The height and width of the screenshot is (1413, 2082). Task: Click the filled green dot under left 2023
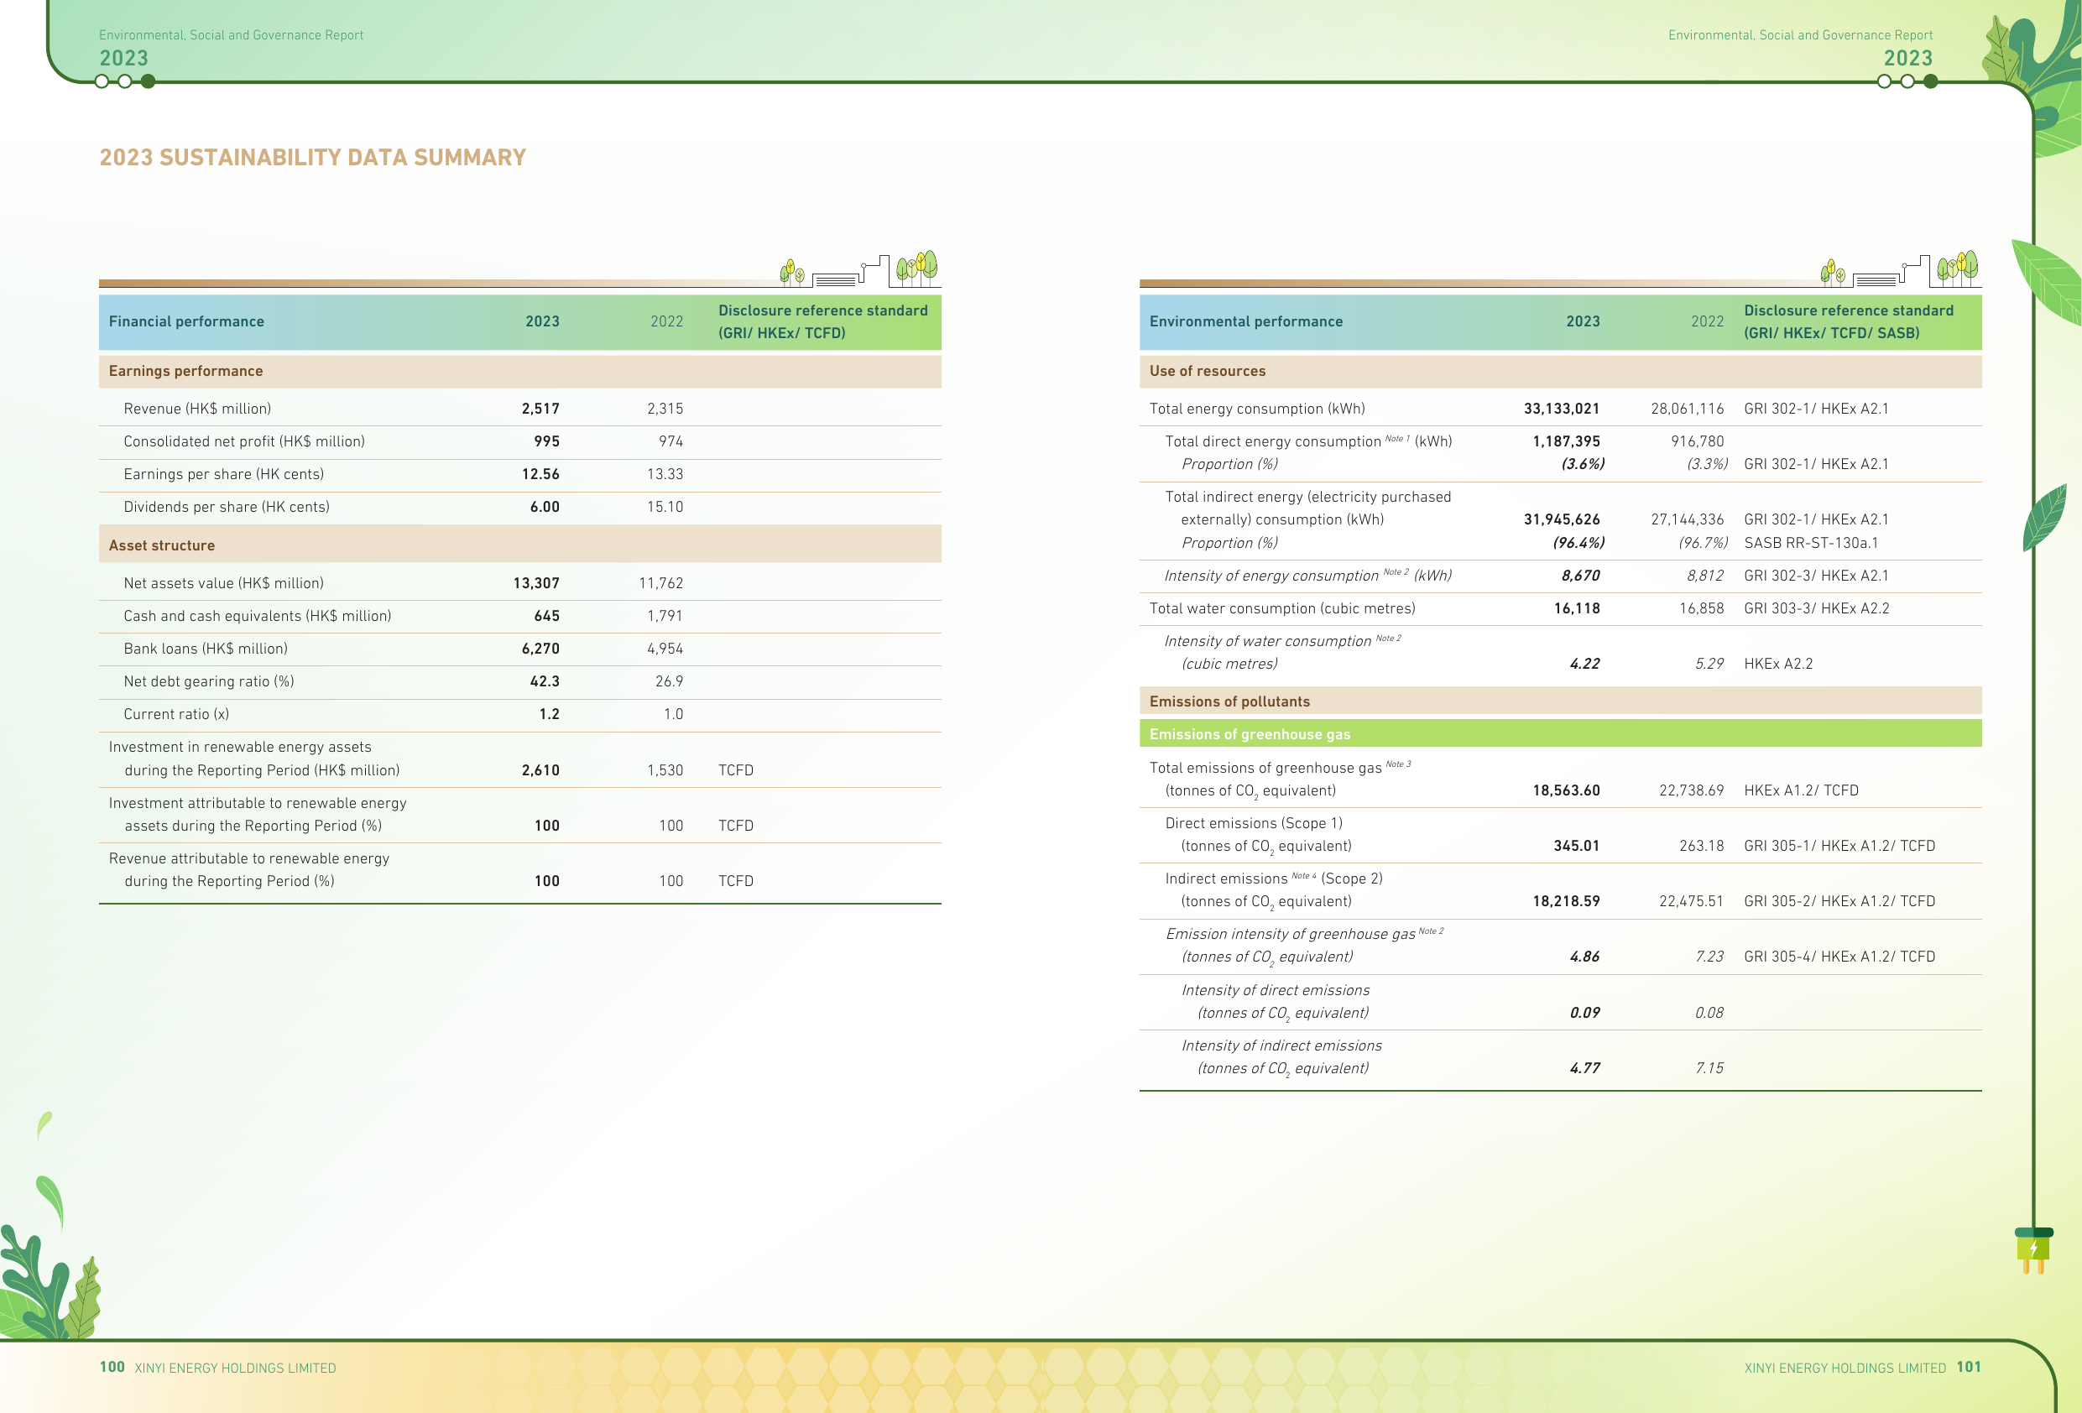pos(148,81)
